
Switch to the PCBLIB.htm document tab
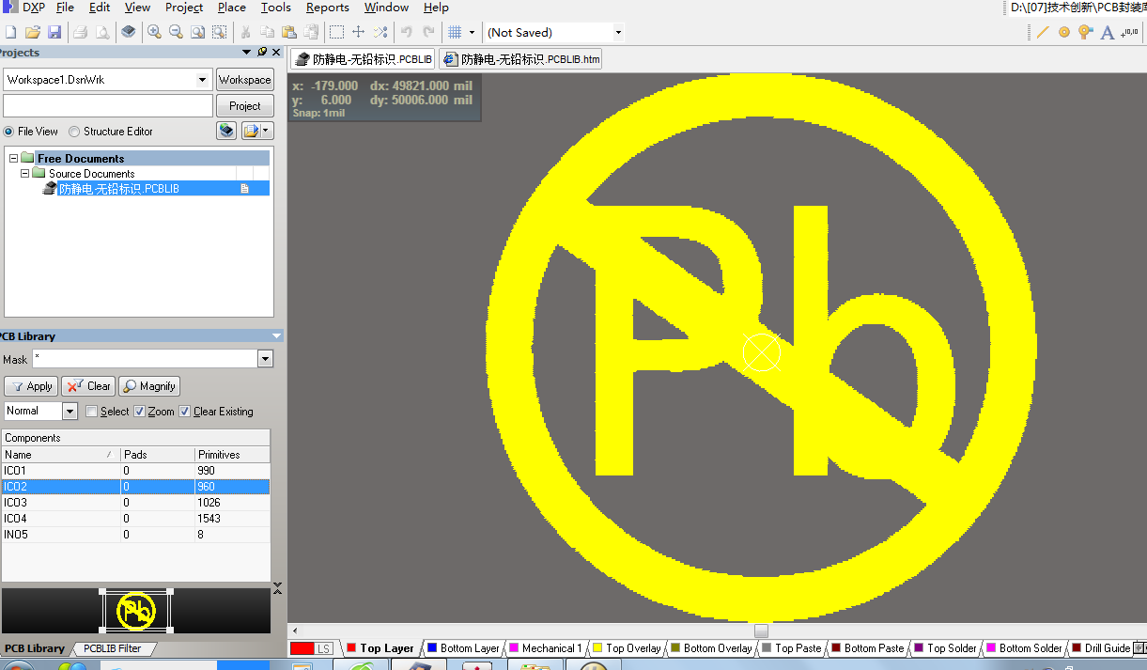pyautogui.click(x=520, y=59)
